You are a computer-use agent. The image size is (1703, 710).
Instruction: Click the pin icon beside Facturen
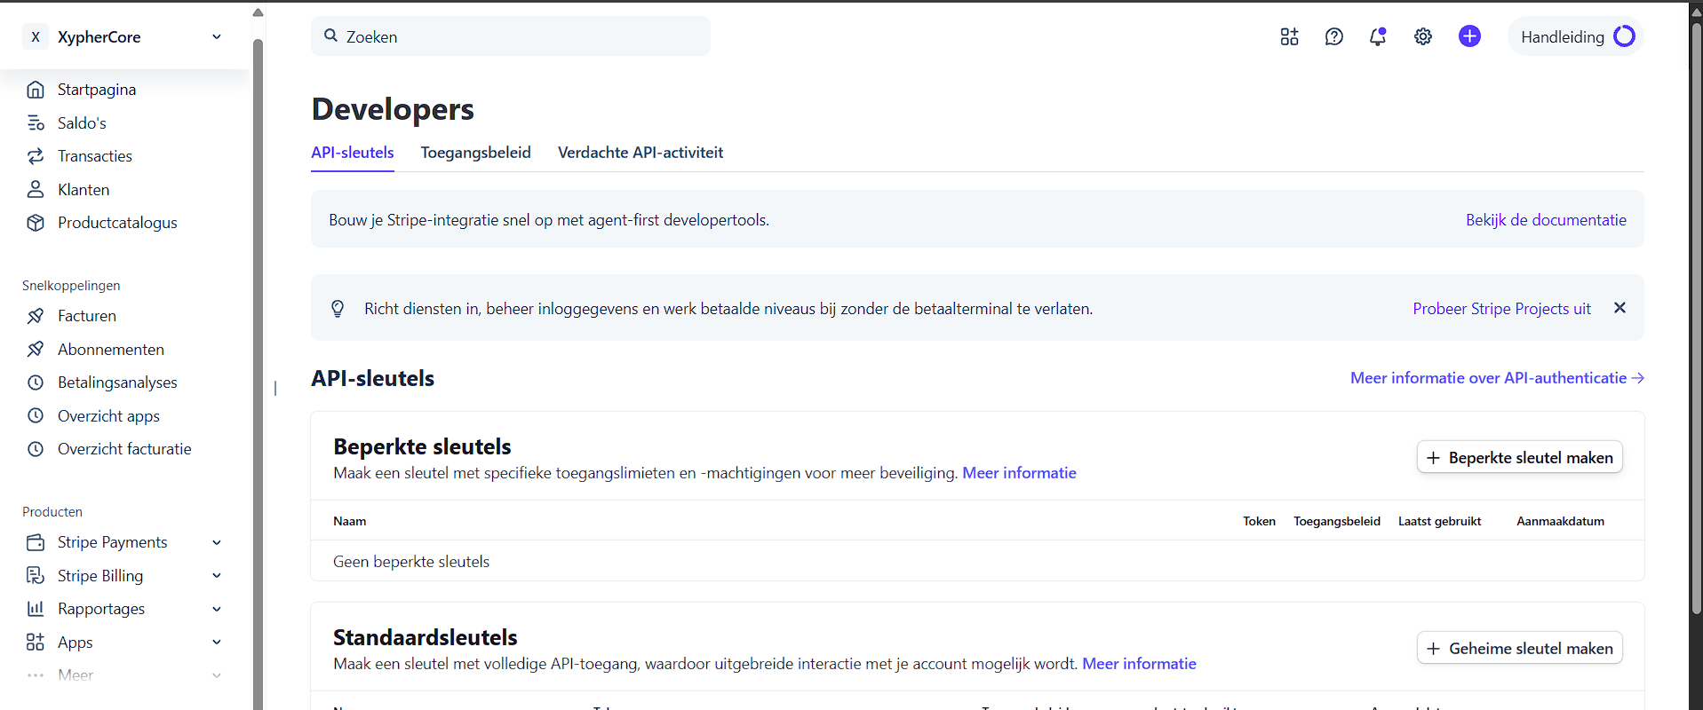[36, 316]
